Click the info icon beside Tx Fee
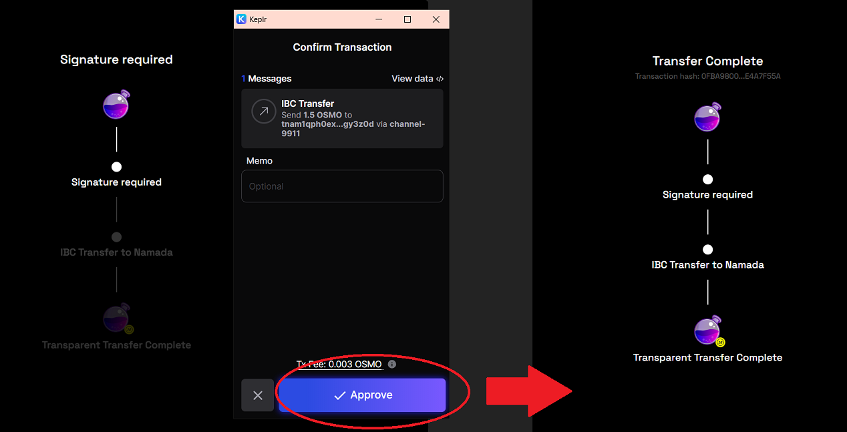Viewport: 847px width, 432px height. pos(392,364)
